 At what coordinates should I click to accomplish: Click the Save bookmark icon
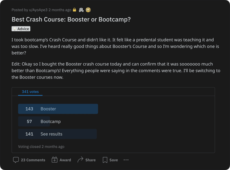tap(105, 160)
